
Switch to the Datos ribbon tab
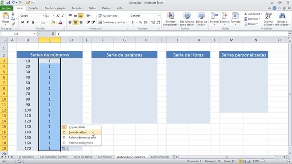pos(92,8)
